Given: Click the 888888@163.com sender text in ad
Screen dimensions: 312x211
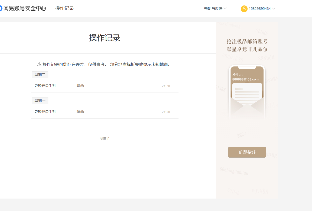Looking at the screenshot, I should click(245, 79).
